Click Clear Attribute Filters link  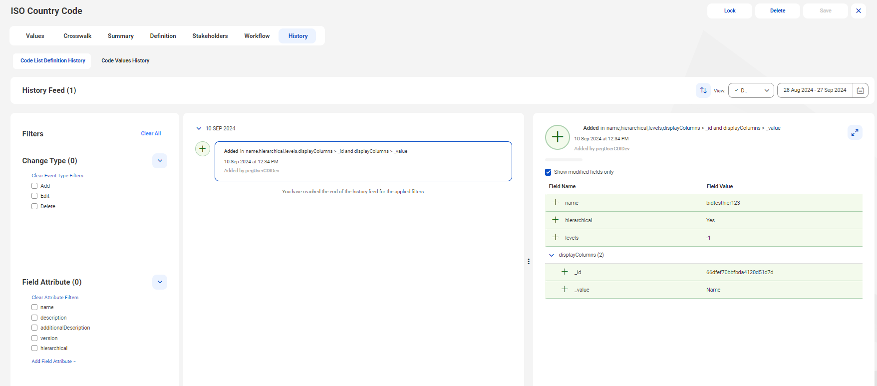[x=55, y=298]
